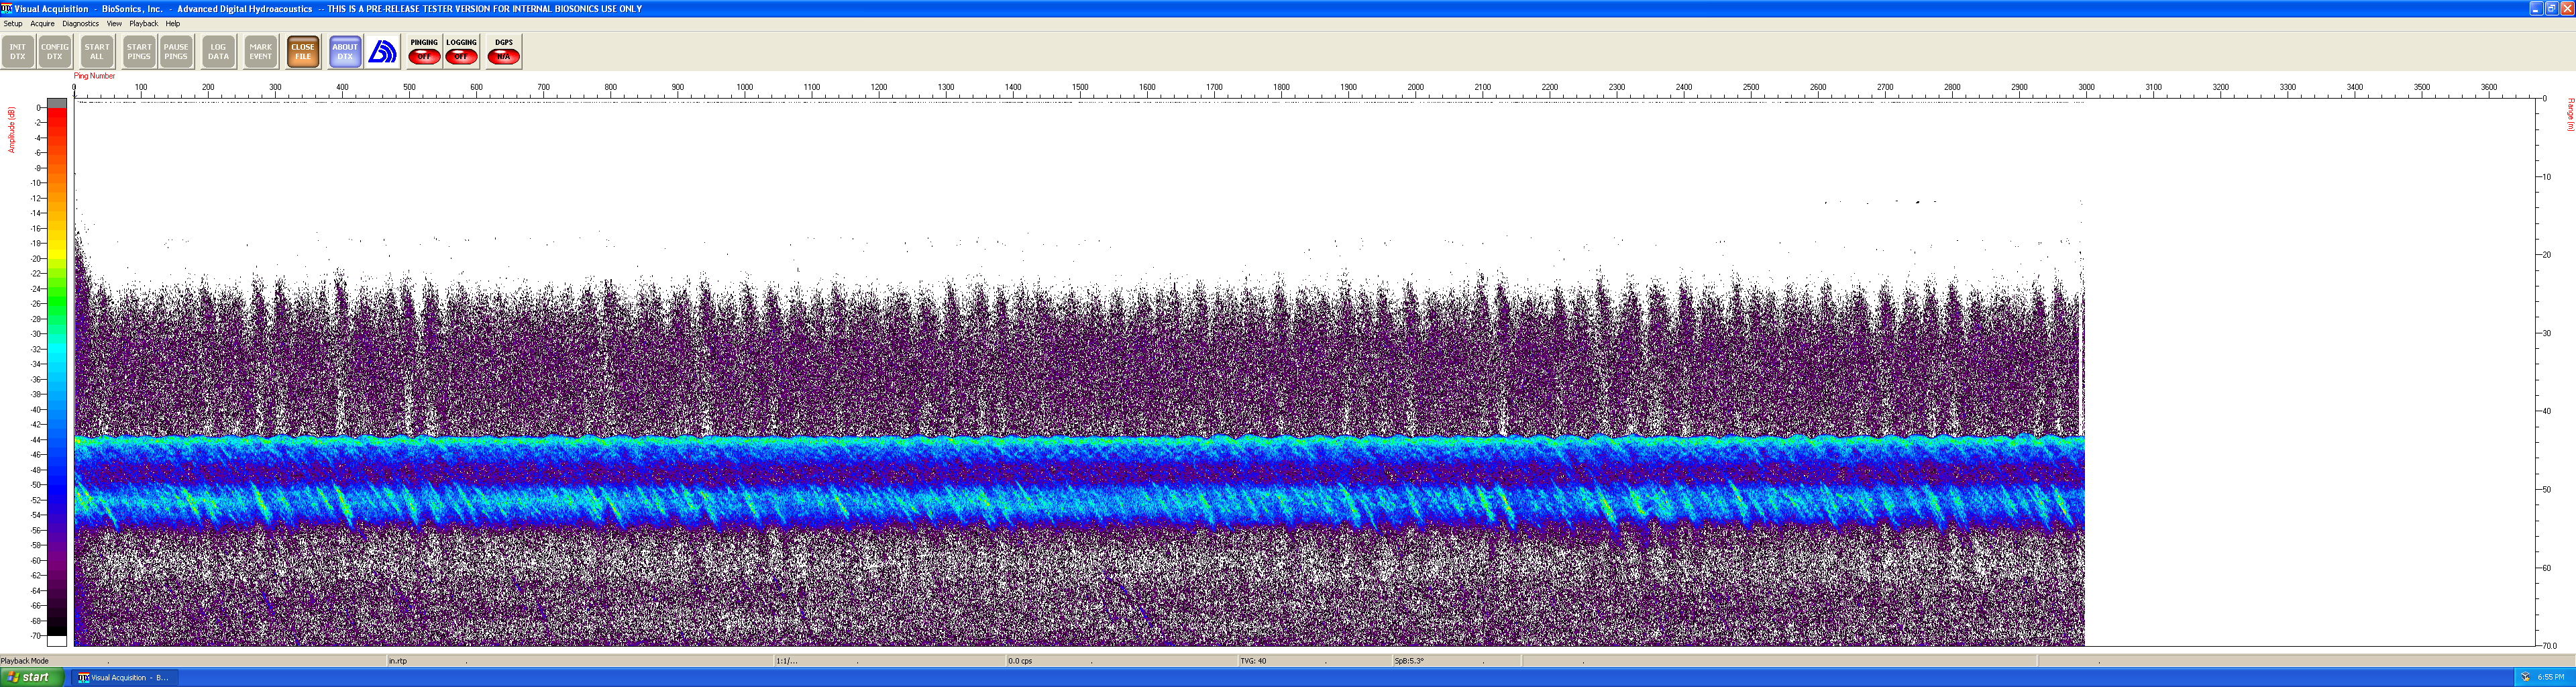Open the Help menu
Screen dimensions: 2576x687
click(x=172, y=23)
